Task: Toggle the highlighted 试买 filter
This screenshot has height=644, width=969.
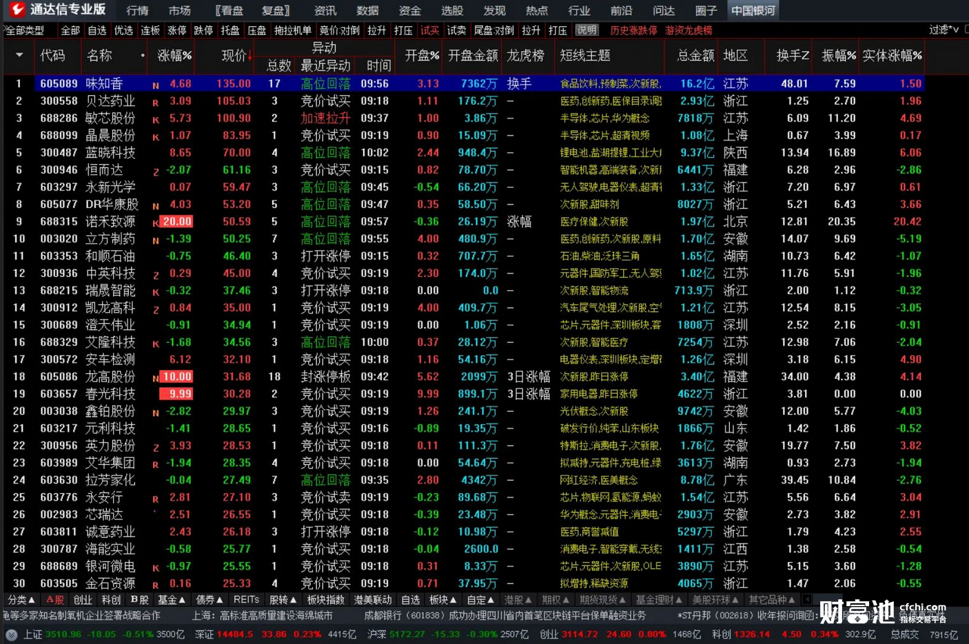Action: pyautogui.click(x=430, y=30)
